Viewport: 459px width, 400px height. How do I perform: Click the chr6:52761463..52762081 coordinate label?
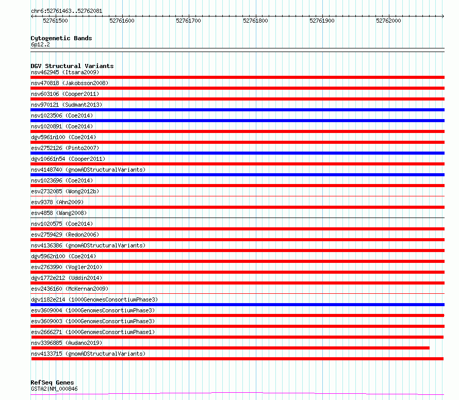pyautogui.click(x=67, y=11)
